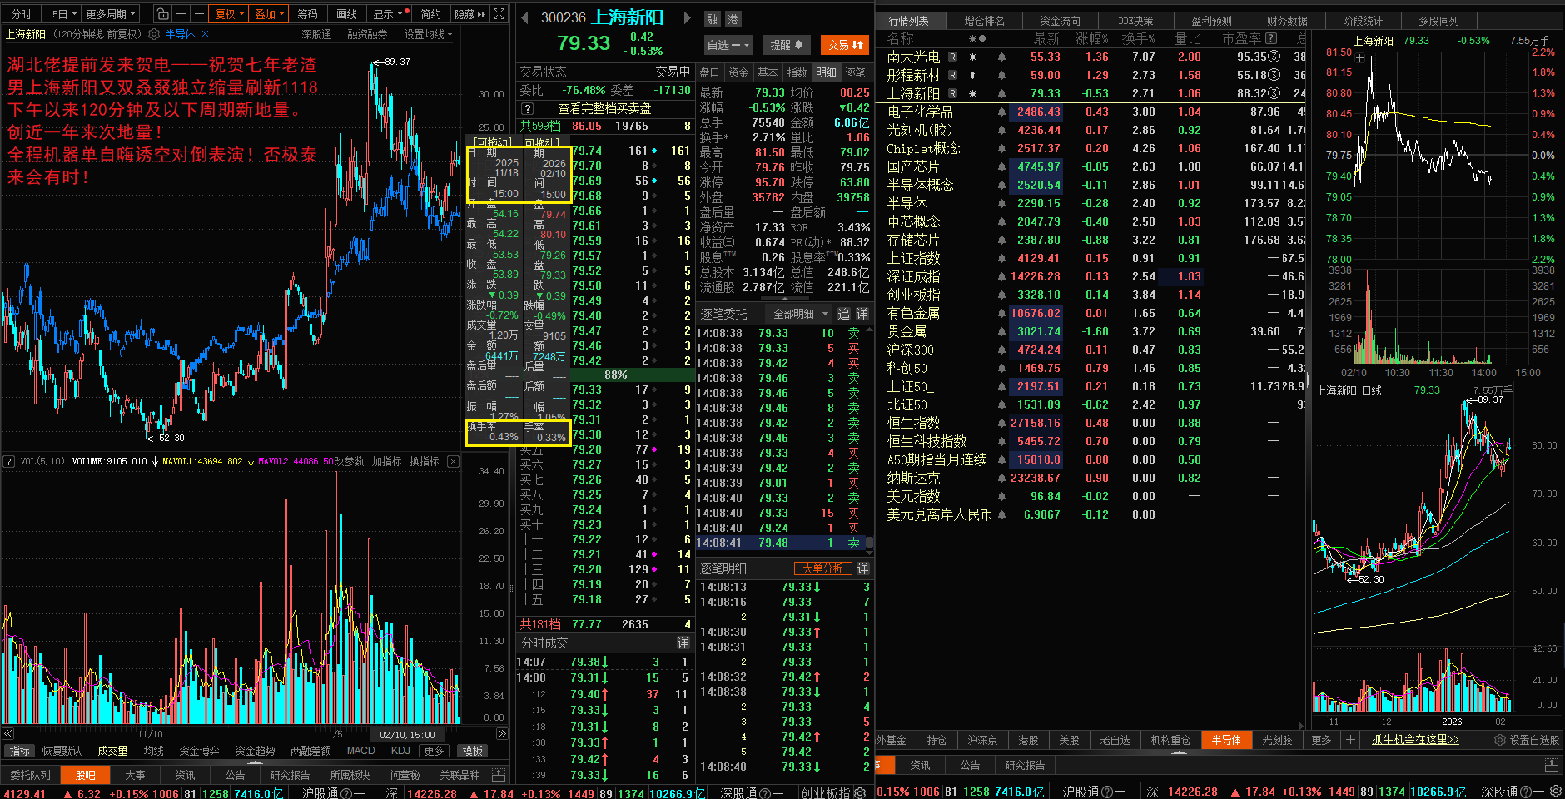
Task: Open 详 detail icon in 分时成交 header
Action: 683,643
